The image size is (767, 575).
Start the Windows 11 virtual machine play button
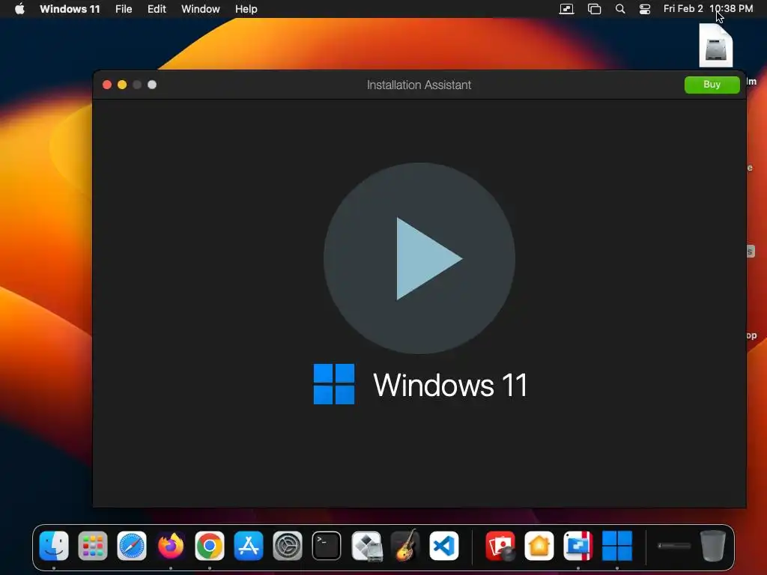[x=419, y=258]
